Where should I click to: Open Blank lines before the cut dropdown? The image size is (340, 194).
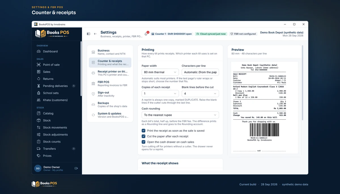200,94
